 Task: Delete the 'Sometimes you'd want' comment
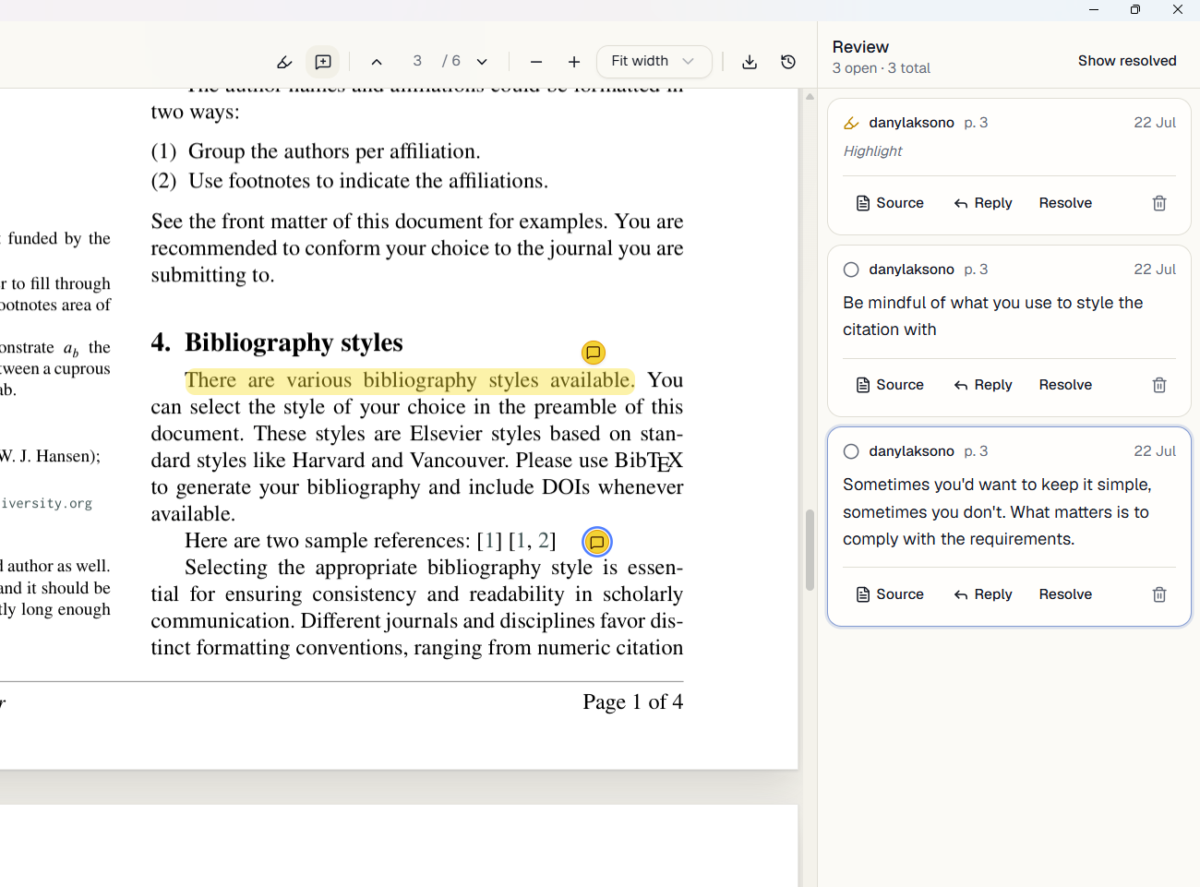(1159, 594)
